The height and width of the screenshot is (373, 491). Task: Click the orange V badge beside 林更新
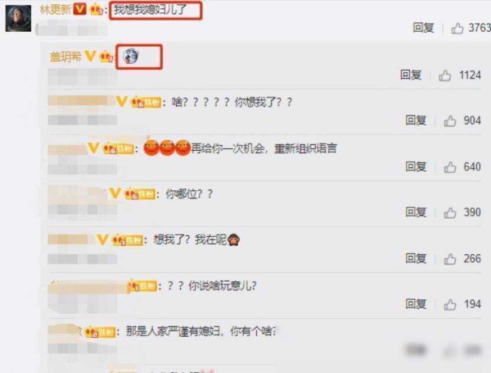click(x=80, y=9)
